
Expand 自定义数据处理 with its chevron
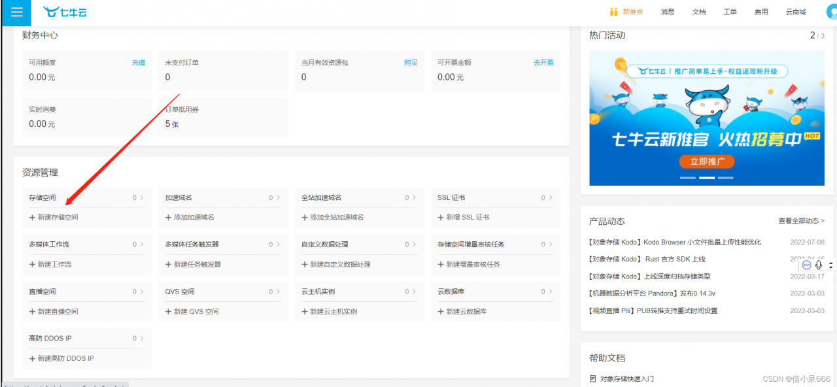[414, 244]
